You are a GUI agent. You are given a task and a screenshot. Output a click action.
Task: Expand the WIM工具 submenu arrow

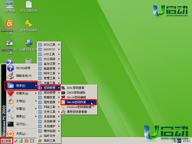[x=59, y=54]
